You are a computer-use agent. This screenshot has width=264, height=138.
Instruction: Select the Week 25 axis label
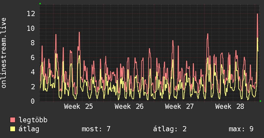click(78, 107)
